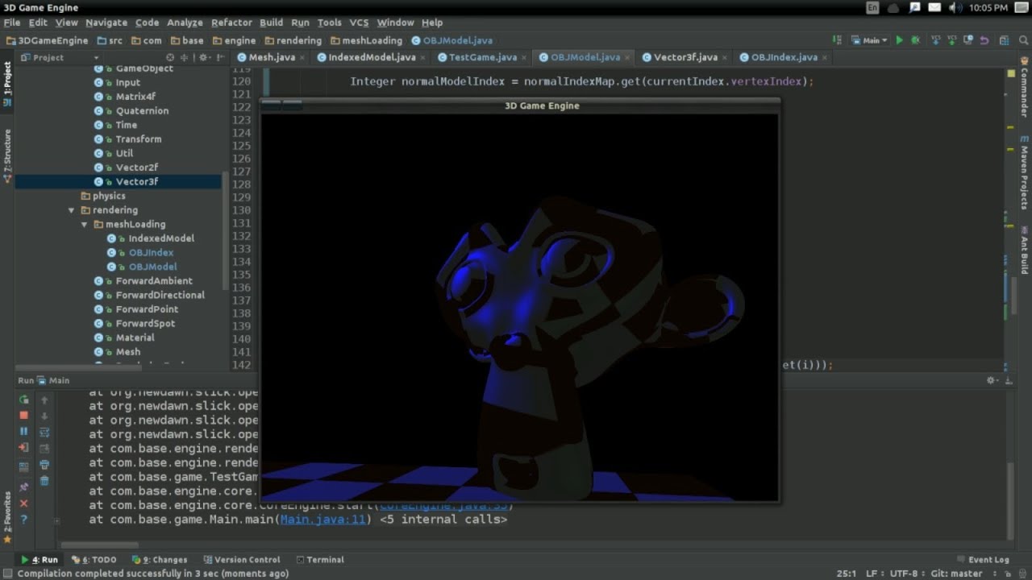
Task: Open Version Control tool window
Action: pos(241,560)
